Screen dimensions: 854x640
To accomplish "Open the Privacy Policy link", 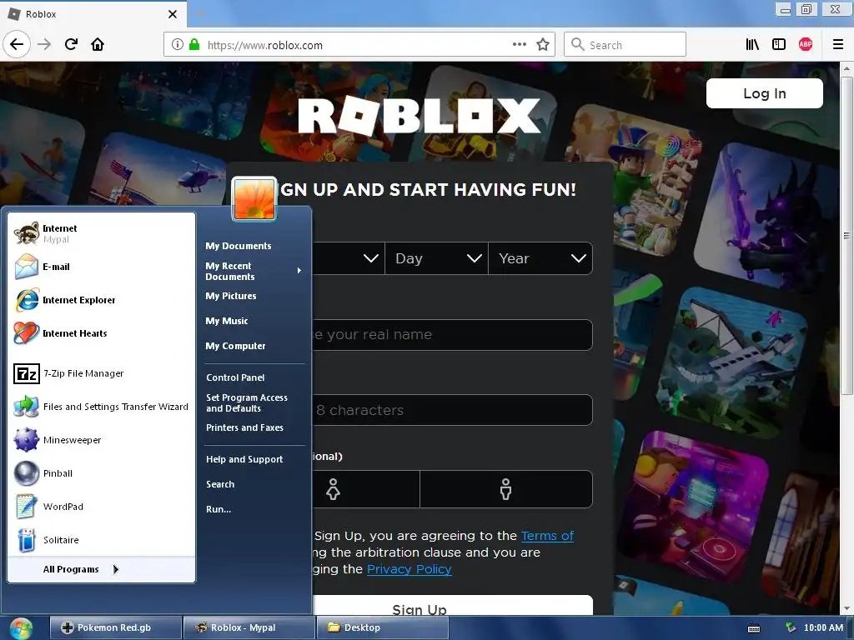I will [409, 569].
